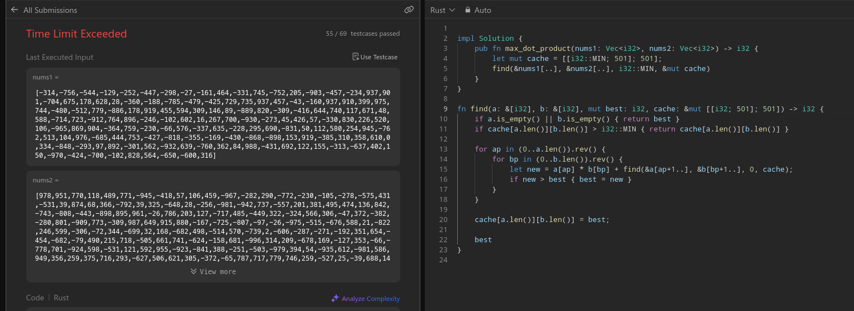Click inside nums2 value box
This screenshot has width=854, height=311.
213,227
